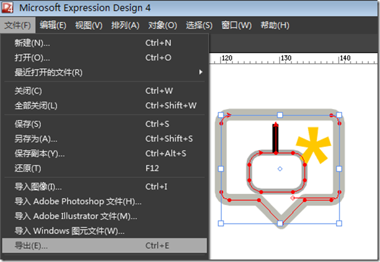Choose 保存副本(Y)... menu entry

point(104,154)
